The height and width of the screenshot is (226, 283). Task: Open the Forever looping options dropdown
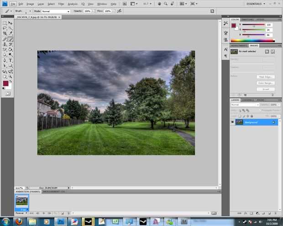tap(21, 213)
